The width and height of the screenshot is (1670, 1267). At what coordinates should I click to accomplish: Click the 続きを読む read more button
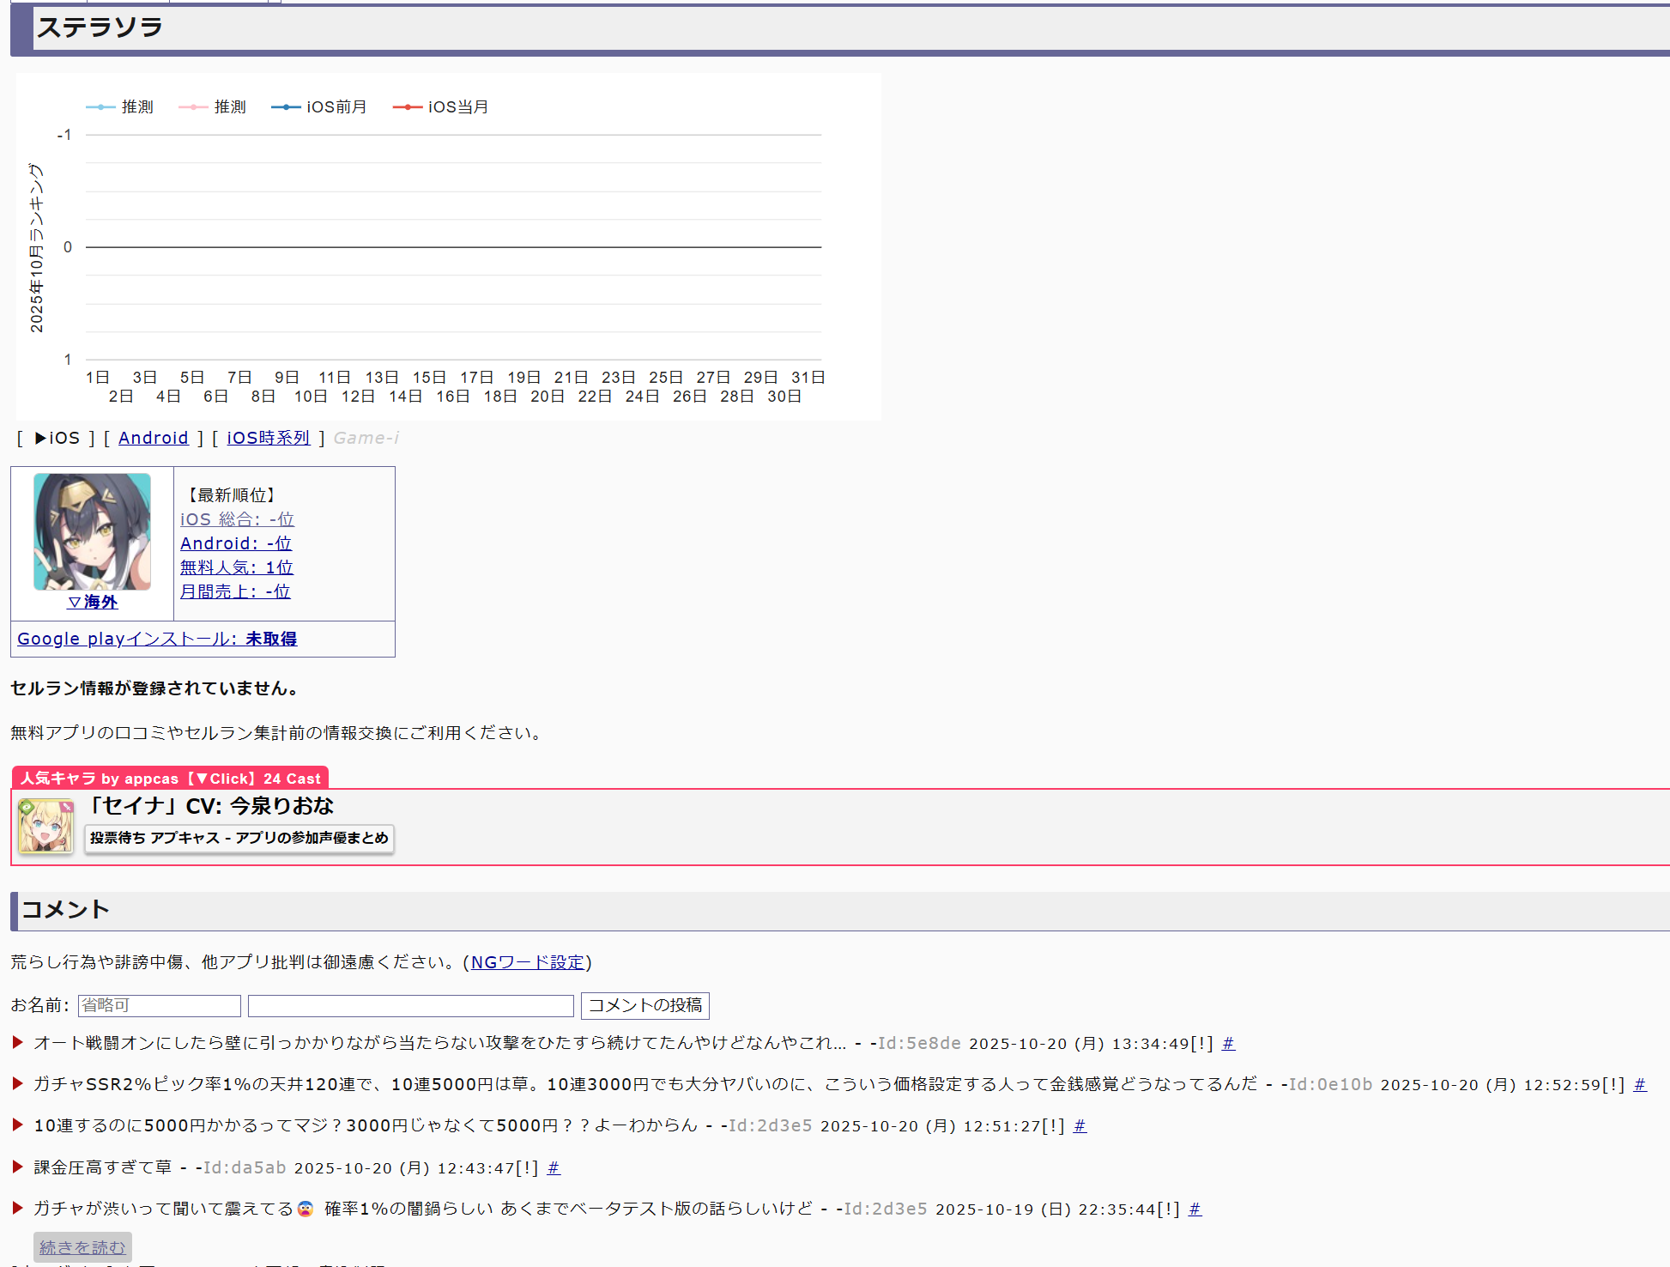pos(82,1247)
